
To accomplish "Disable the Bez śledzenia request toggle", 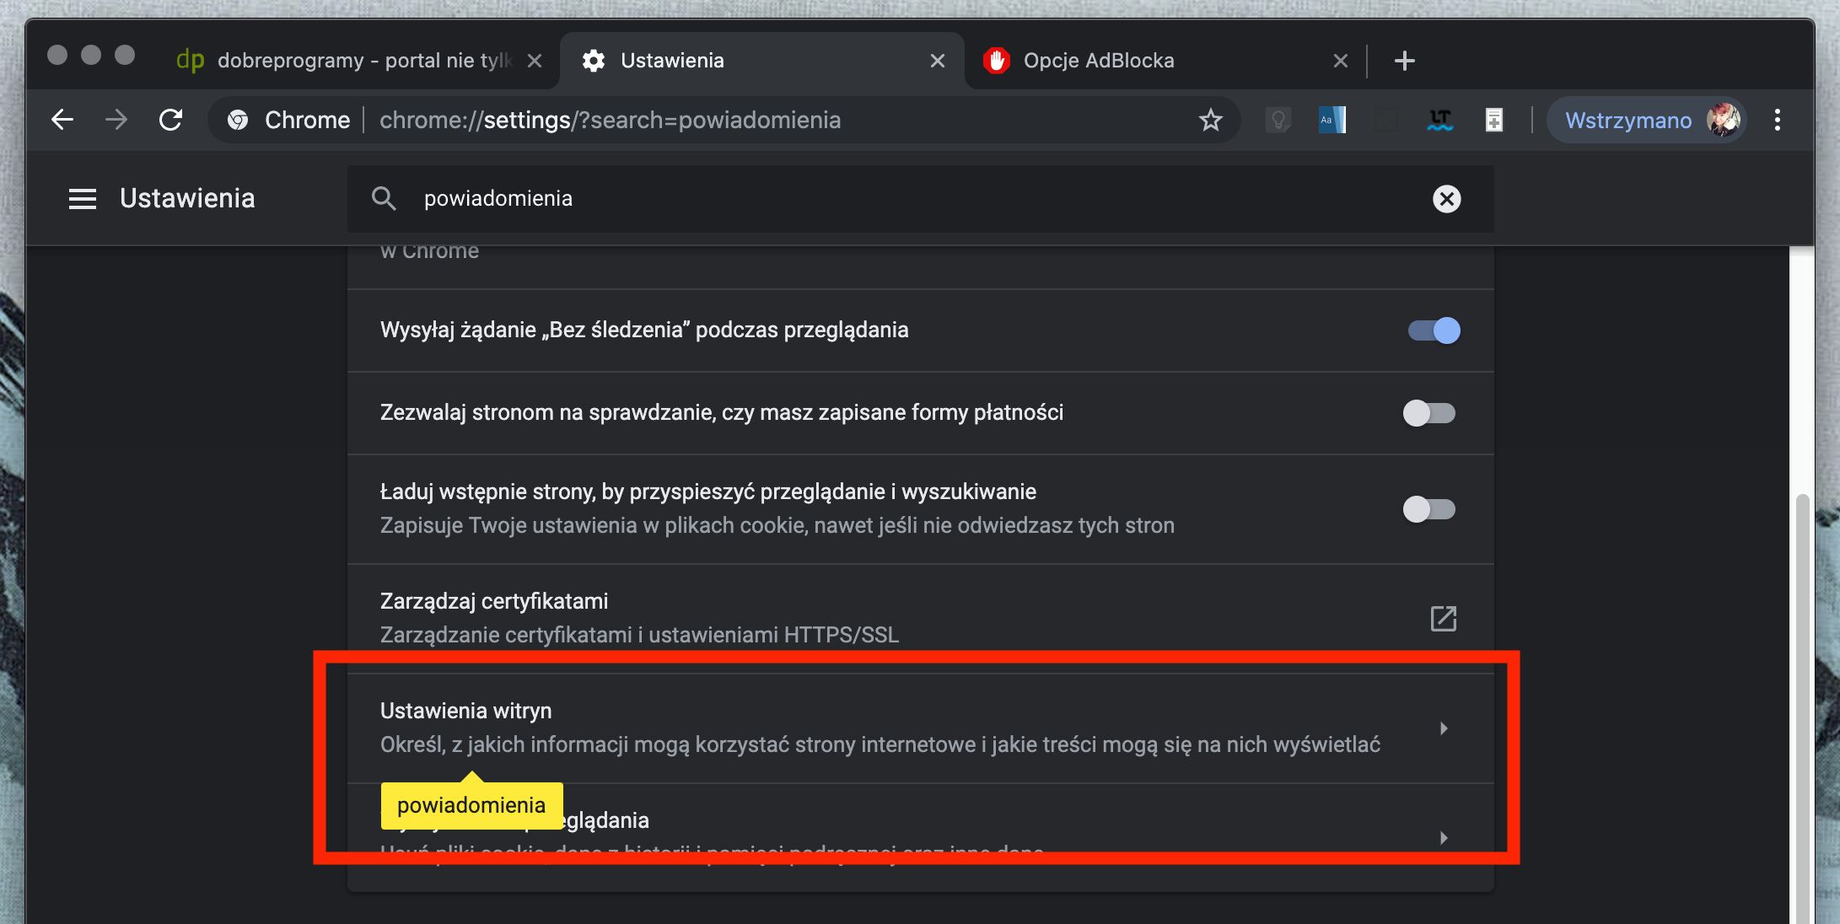I will tap(1431, 330).
